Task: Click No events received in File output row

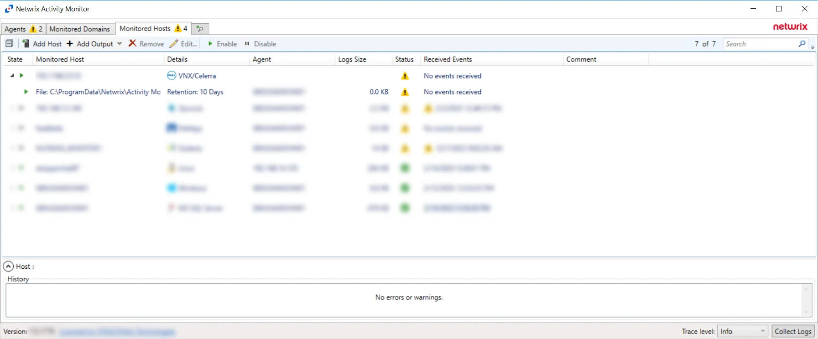Action: (453, 92)
